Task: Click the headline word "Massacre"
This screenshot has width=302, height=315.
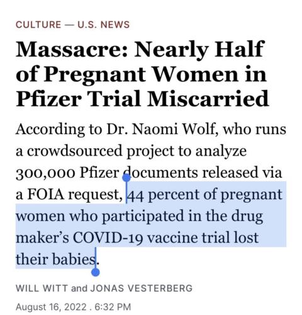Action: click(69, 50)
